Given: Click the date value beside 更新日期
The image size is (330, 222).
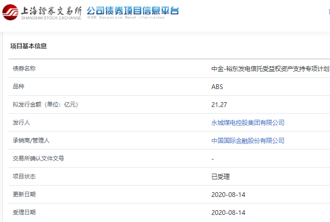Looking at the screenshot, I should pos(228,195).
